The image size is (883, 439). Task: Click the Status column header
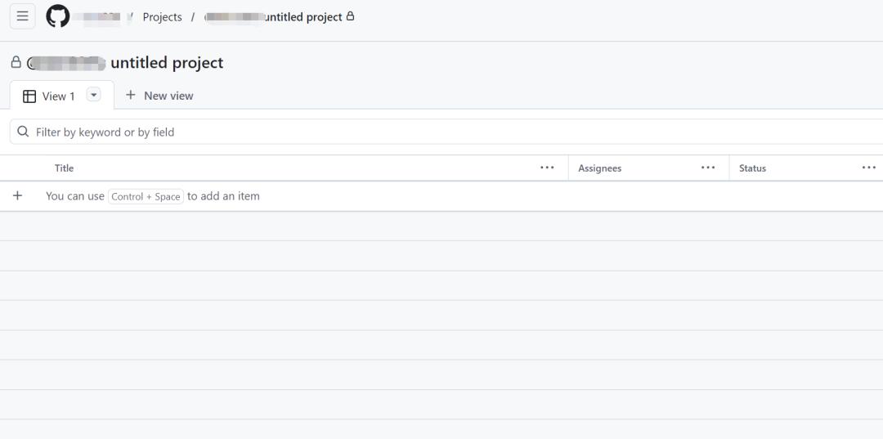click(x=752, y=168)
